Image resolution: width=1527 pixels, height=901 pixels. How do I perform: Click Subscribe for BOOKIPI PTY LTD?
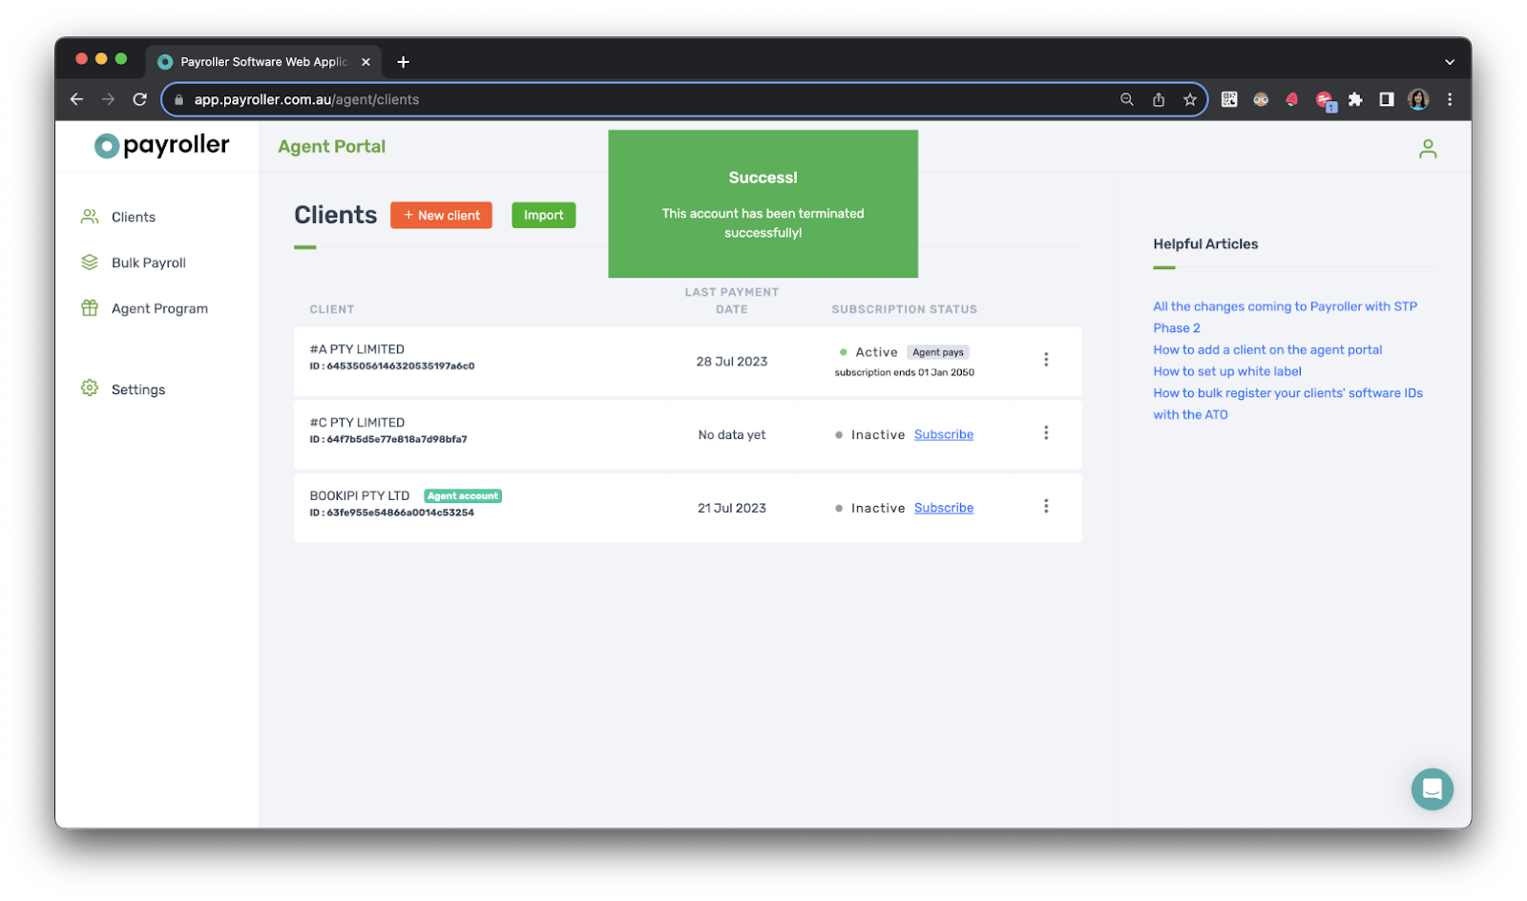[x=943, y=508]
